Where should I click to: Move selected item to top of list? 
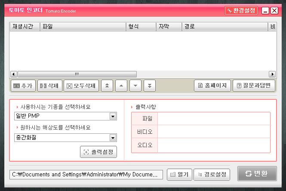coord(107,86)
